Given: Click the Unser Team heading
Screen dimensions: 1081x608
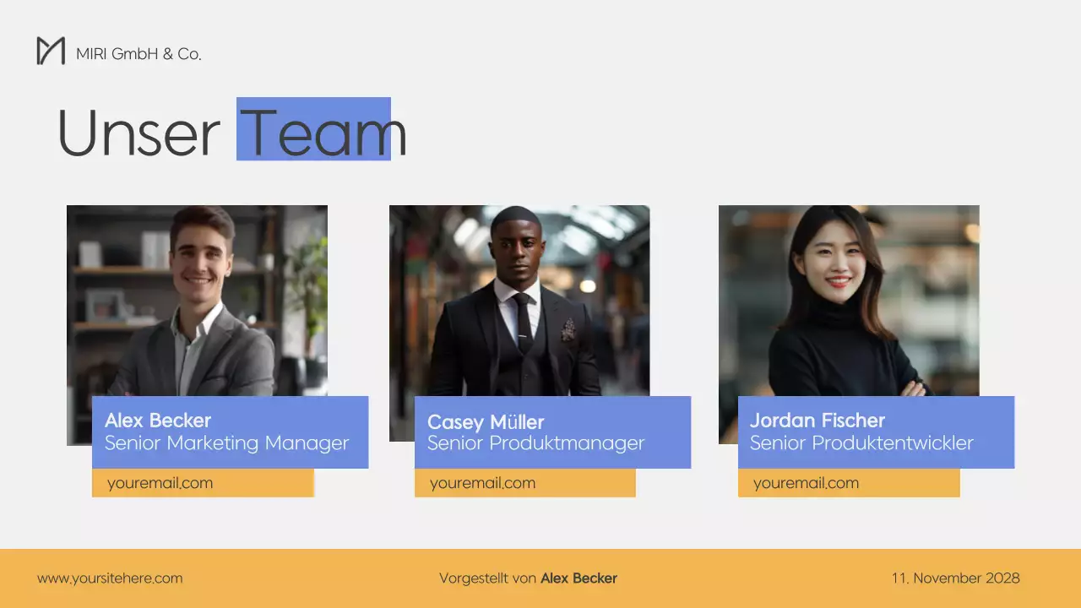Looking at the screenshot, I should point(232,133).
